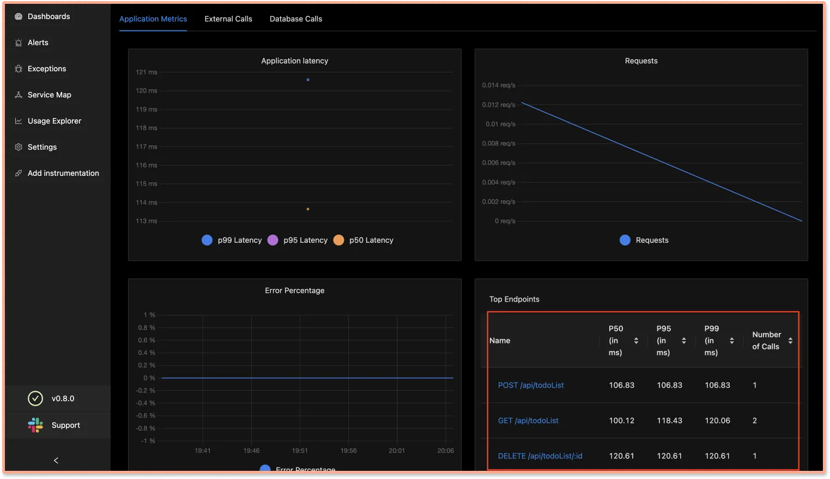Viewport: 830px width, 479px height.
Task: Click the 120.06 P99 value
Action: [717, 420]
